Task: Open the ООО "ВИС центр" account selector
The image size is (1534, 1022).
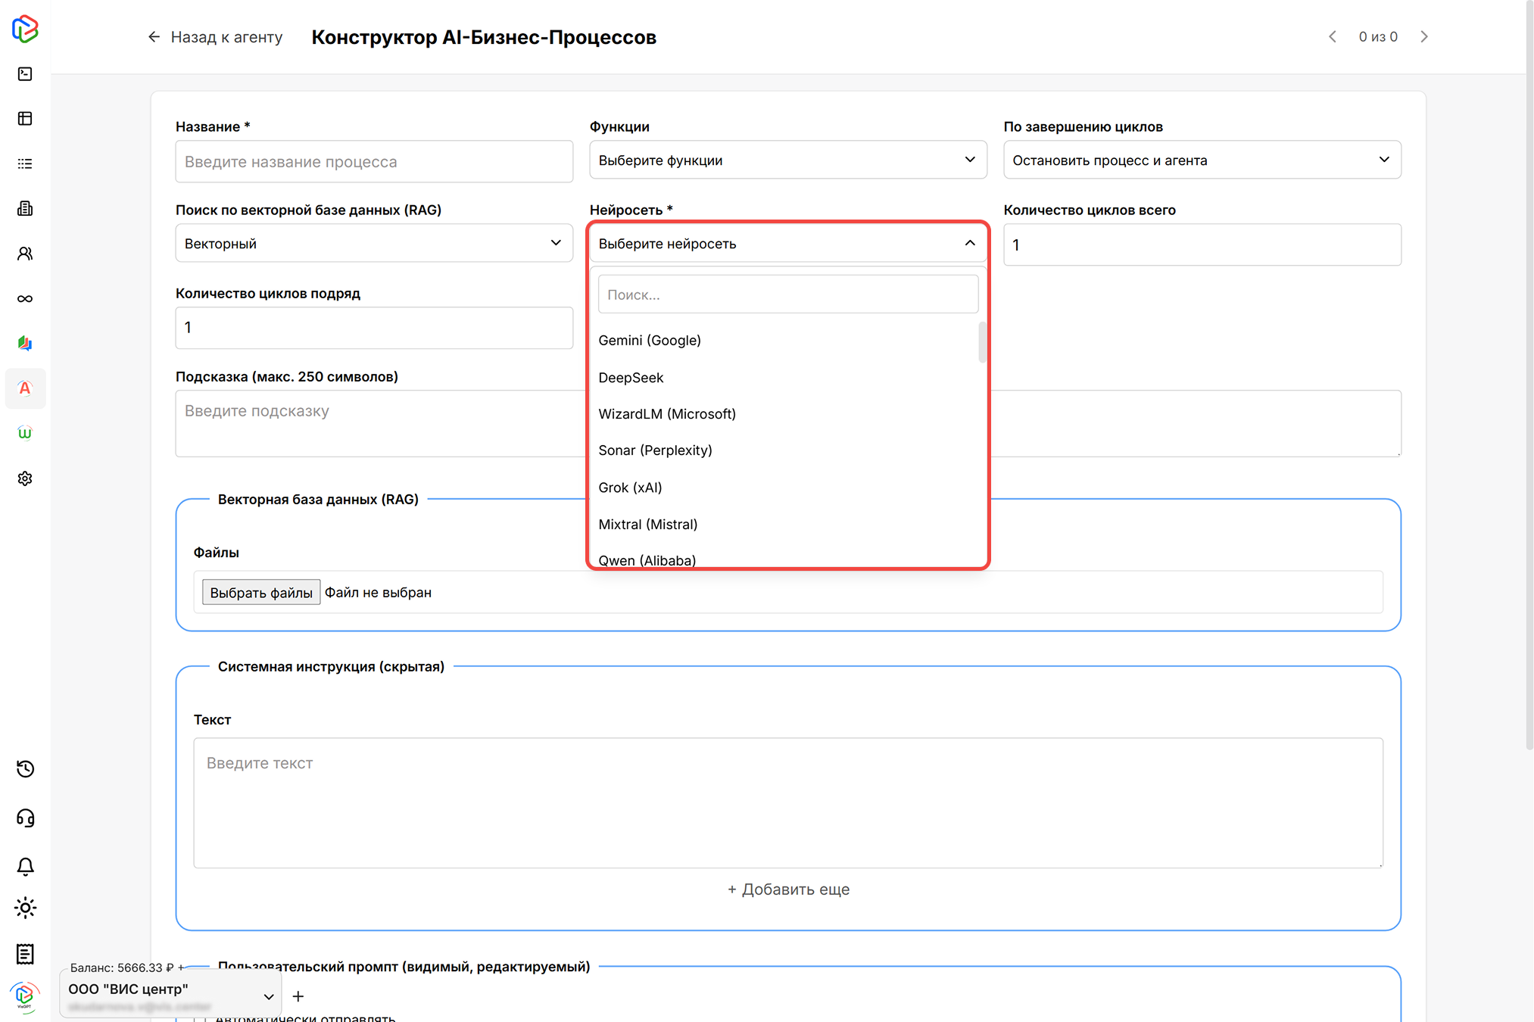Action: click(170, 996)
